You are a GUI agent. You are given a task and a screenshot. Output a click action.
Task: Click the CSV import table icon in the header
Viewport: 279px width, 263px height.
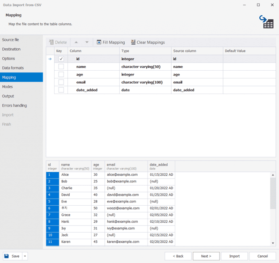click(x=267, y=22)
